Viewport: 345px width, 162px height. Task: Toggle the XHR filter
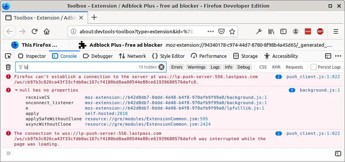tap(276, 67)
